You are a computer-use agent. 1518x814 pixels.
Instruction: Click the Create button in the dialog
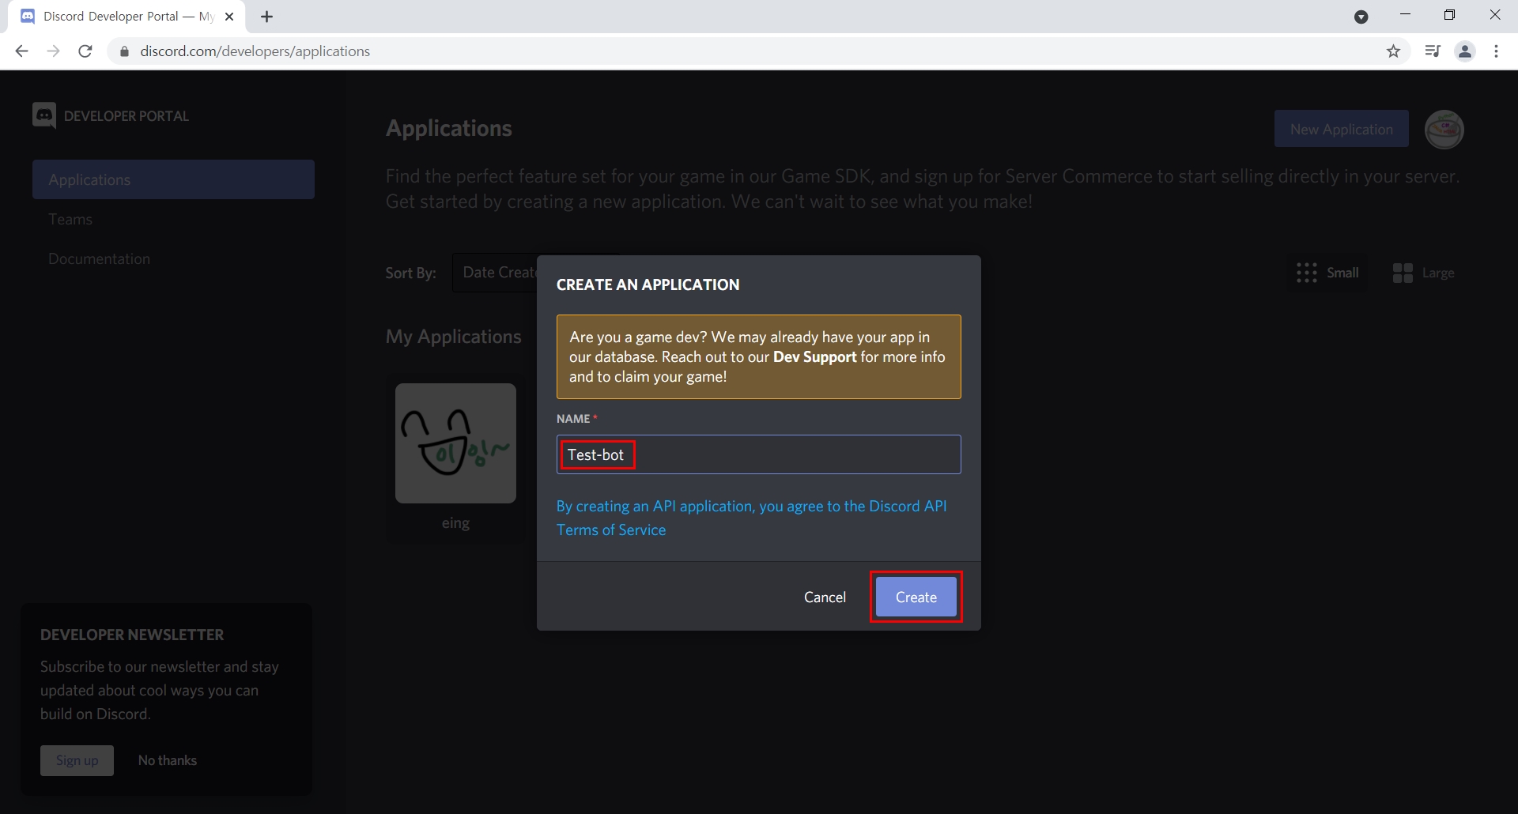pyautogui.click(x=916, y=597)
